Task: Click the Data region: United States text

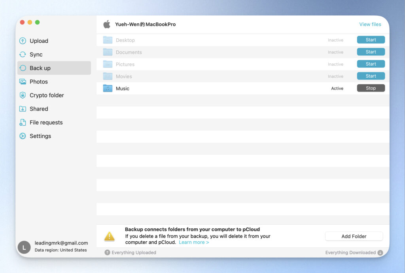Action: (61, 250)
